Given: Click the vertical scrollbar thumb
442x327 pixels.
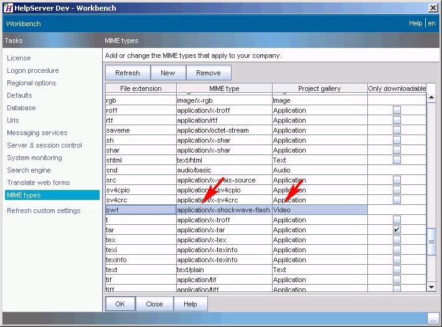Looking at the screenshot, I should click(431, 241).
